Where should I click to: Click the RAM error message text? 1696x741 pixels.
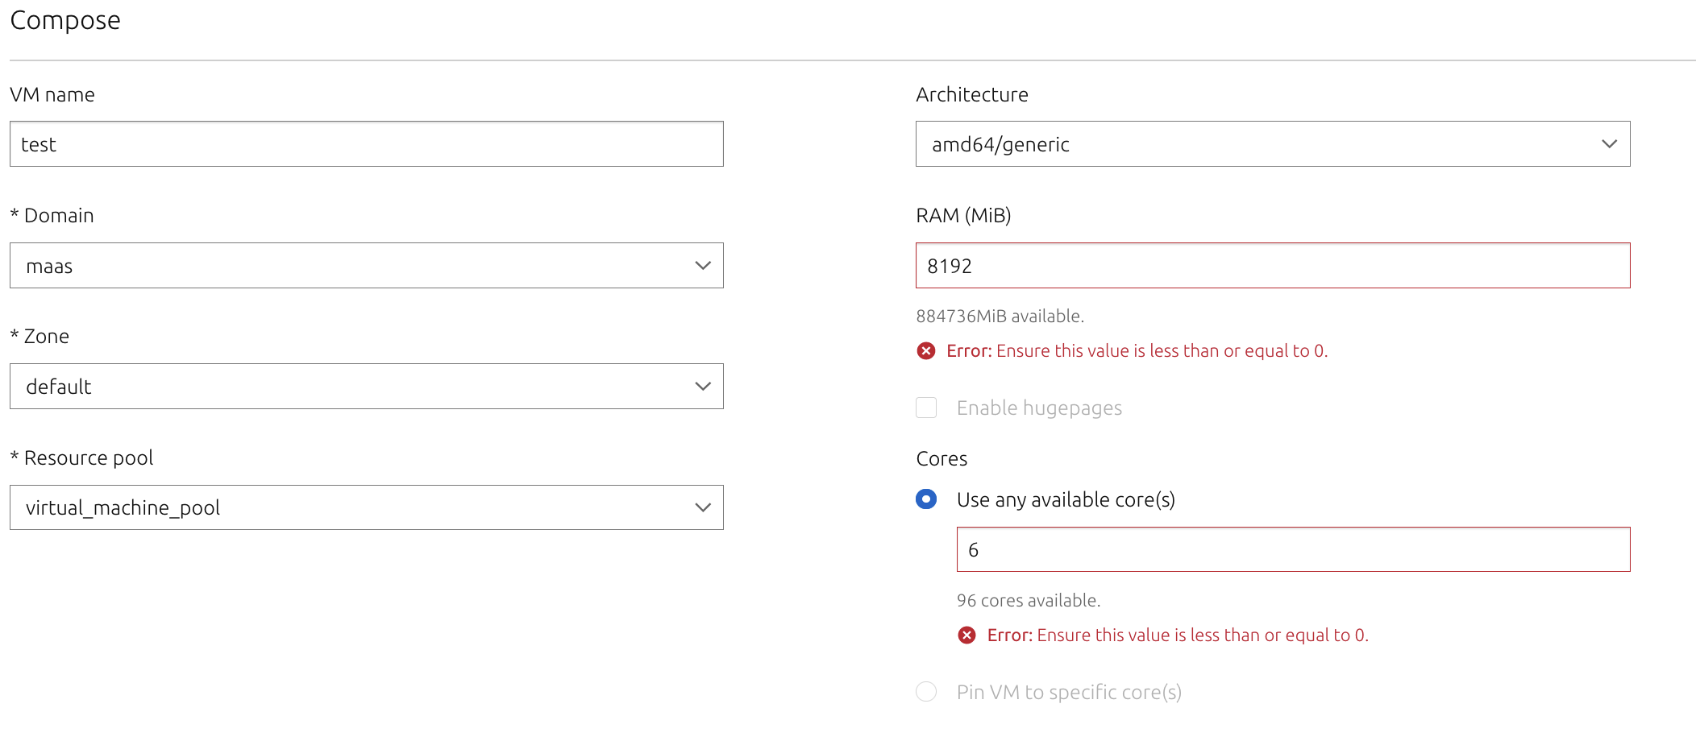(1137, 351)
